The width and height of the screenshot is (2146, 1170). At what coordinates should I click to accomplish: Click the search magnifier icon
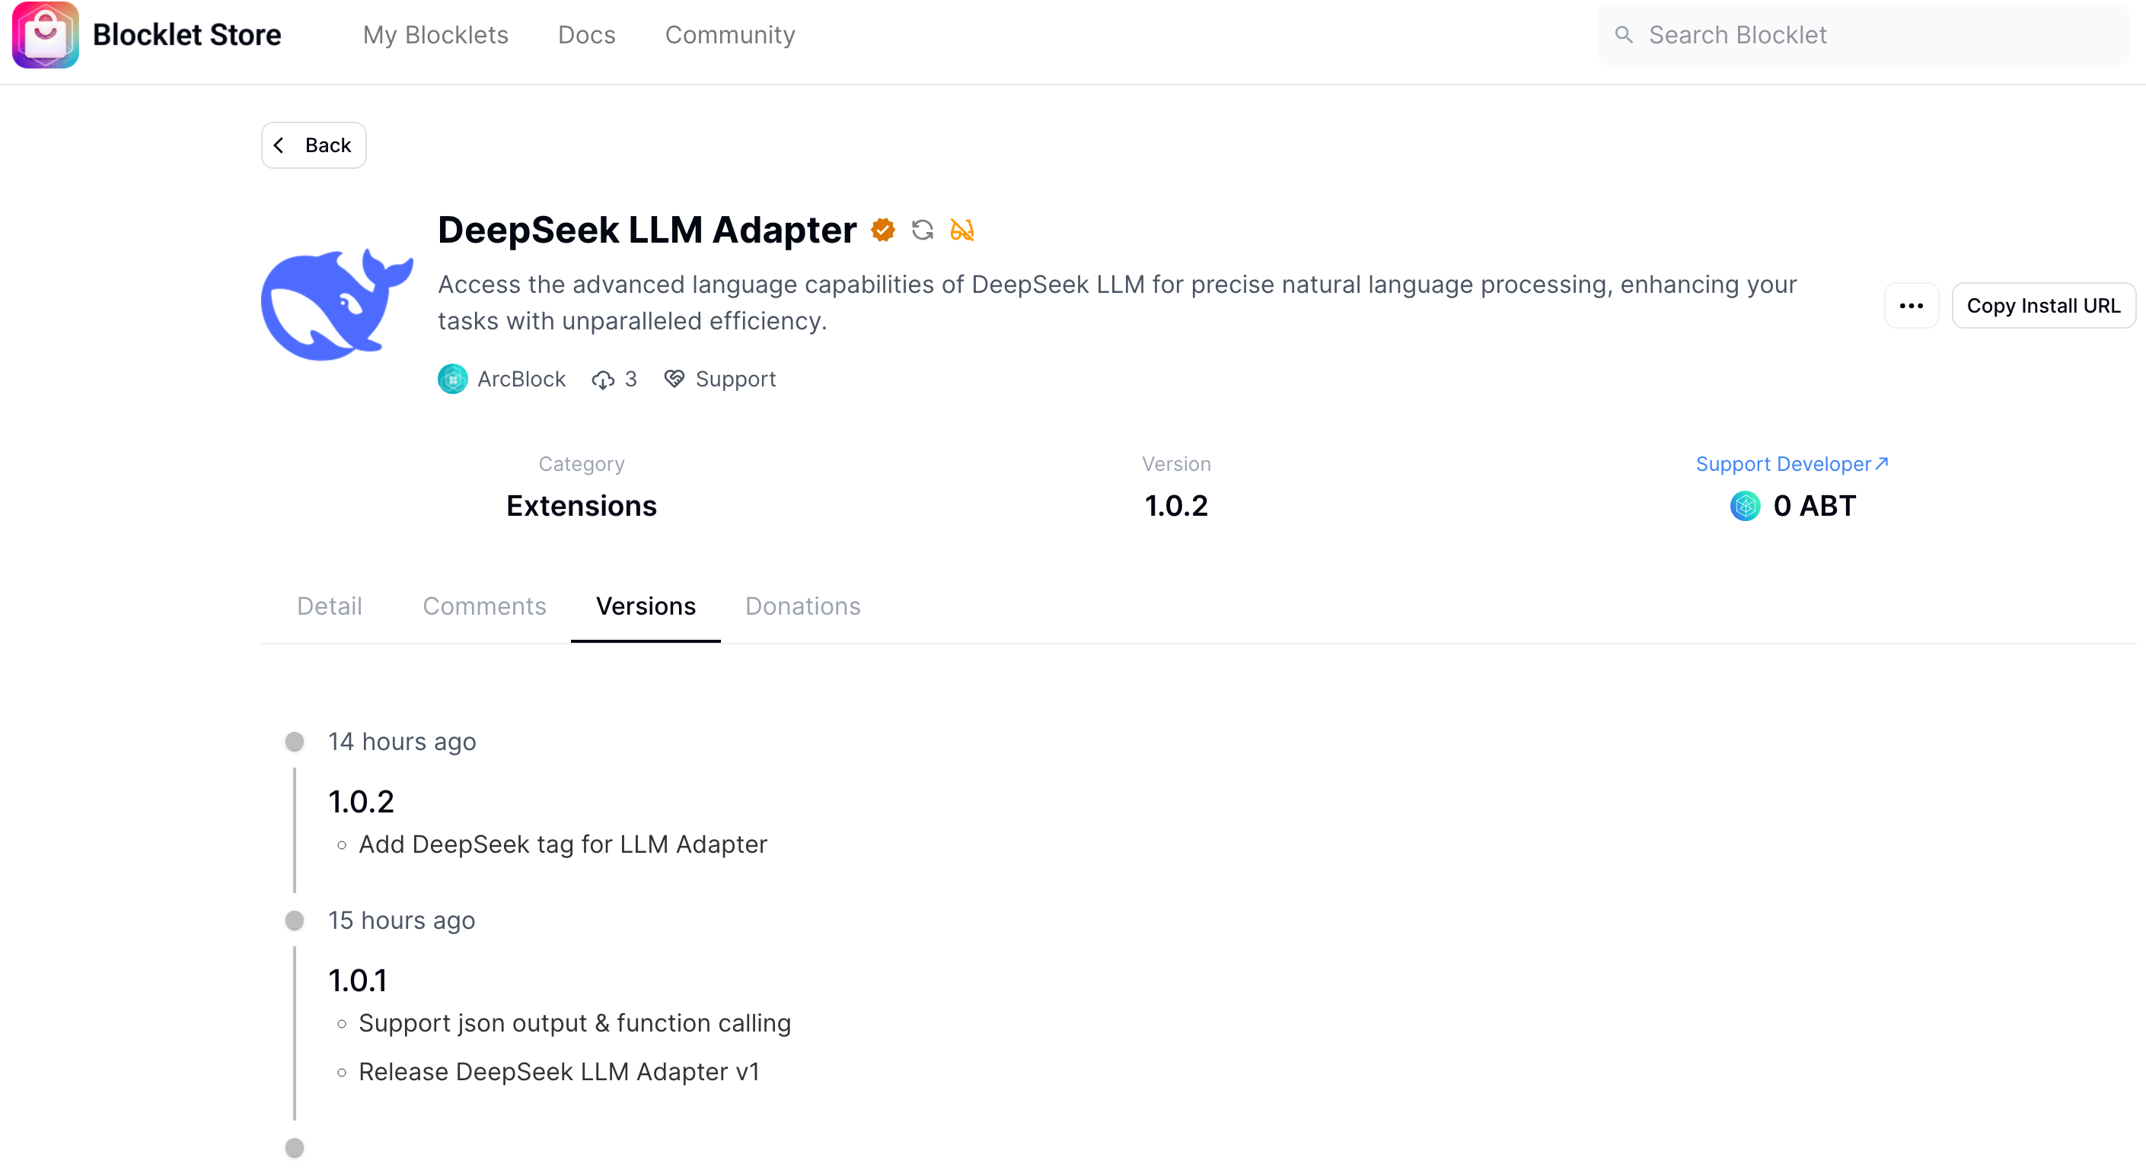click(x=1623, y=34)
